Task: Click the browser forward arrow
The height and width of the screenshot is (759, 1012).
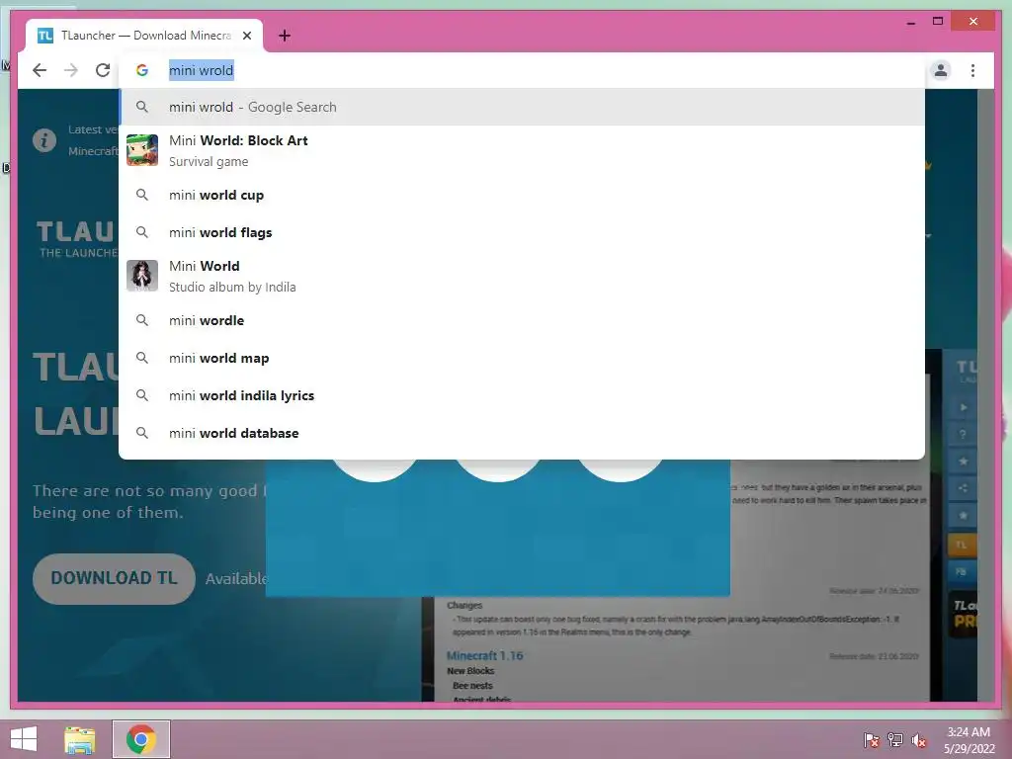Action: point(71,70)
